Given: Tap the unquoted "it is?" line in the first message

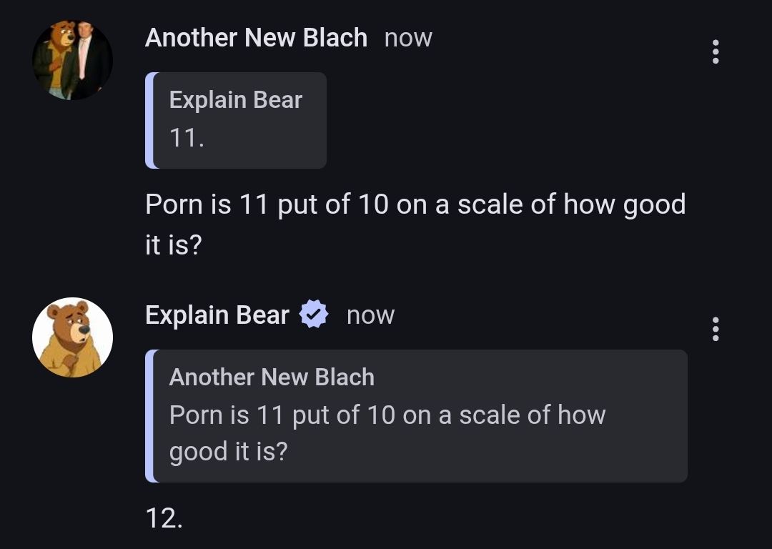Looking at the screenshot, I should tap(174, 245).
